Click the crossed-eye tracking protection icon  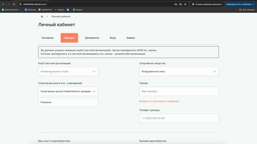tap(180, 4)
